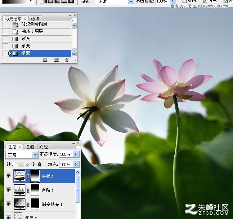Click the 色阶 1 levels histogram thumbnail
Screen dimensions: 233x219
[20, 190]
